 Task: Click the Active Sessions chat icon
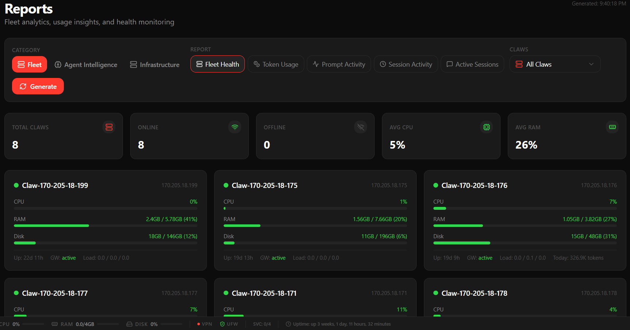450,64
